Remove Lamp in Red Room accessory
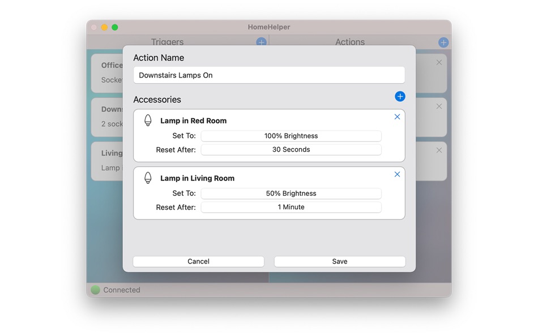The image size is (538, 336). 397,117
